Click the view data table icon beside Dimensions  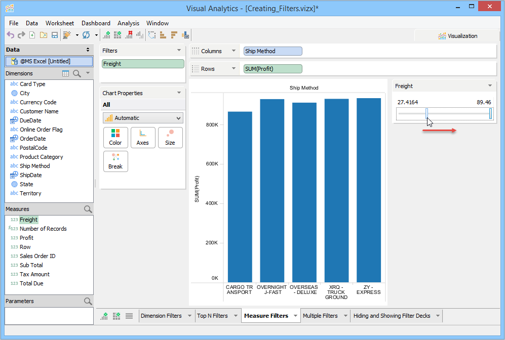[65, 73]
